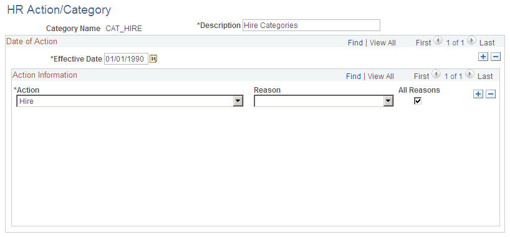Add a new Action Information row
Image resolution: width=510 pixels, height=237 pixels.
click(478, 94)
